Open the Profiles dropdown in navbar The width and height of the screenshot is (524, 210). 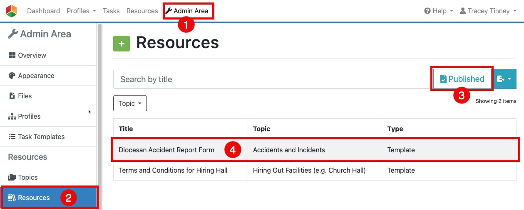point(81,11)
